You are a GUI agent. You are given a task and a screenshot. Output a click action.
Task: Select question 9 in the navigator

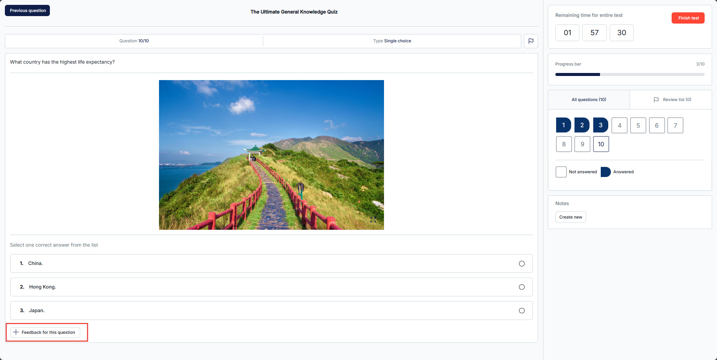coord(582,144)
